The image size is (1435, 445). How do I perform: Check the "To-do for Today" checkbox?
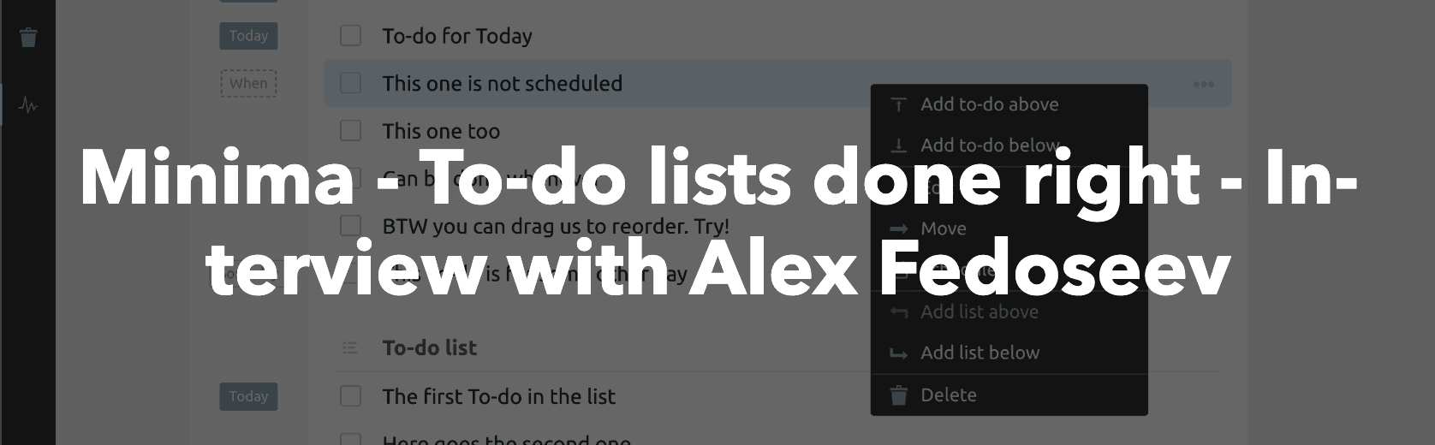350,36
